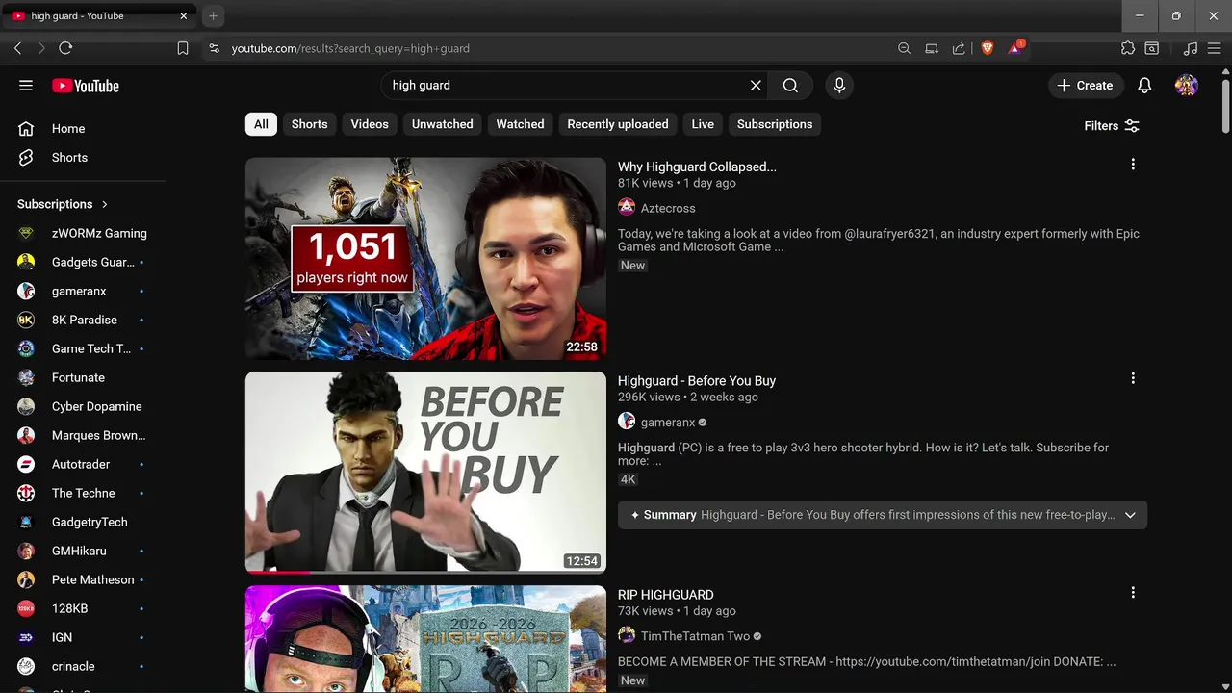Expand the video Summary chevron
The width and height of the screenshot is (1232, 693).
click(1130, 515)
